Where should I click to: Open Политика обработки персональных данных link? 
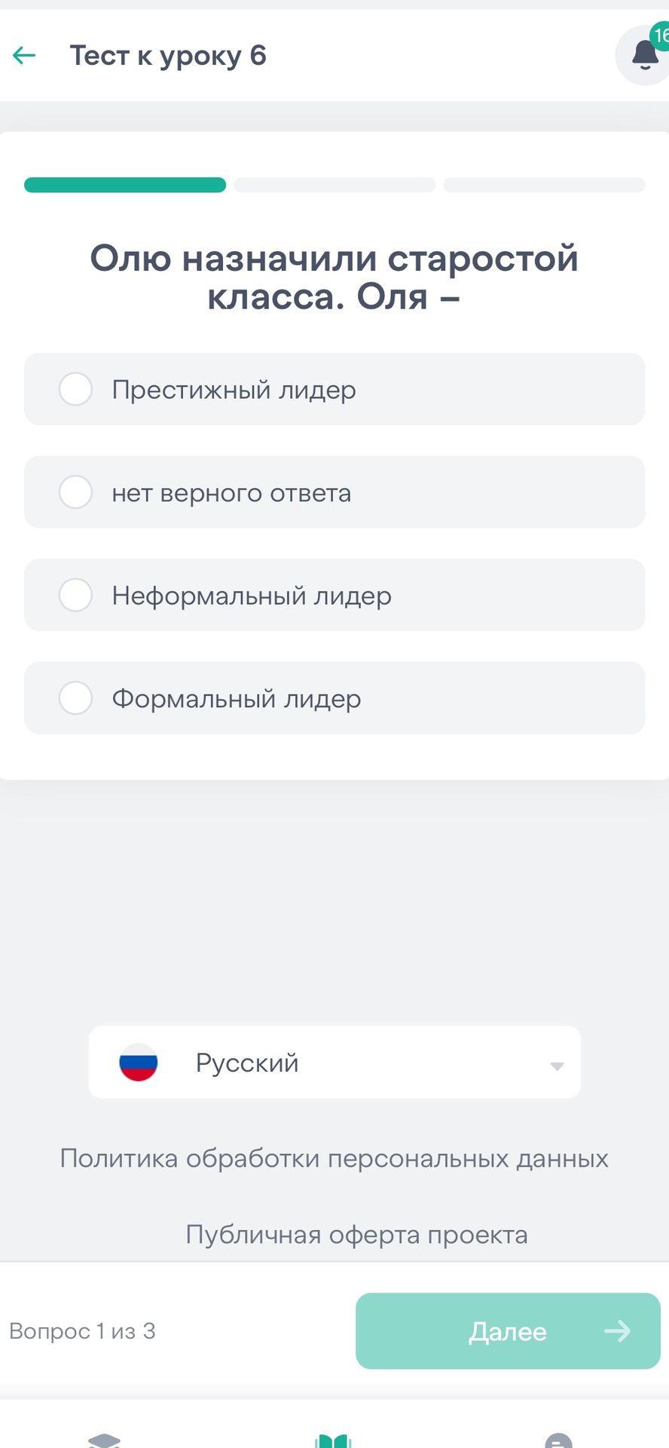click(334, 1158)
